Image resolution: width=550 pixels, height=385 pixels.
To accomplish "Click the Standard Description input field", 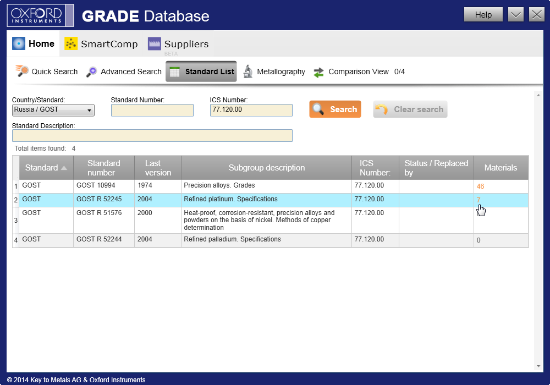I will [x=152, y=136].
